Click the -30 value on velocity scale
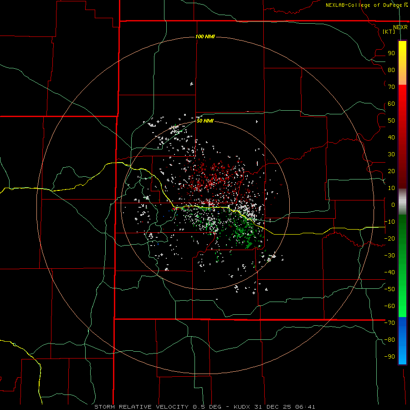This screenshot has width=410, height=410. coord(389,256)
